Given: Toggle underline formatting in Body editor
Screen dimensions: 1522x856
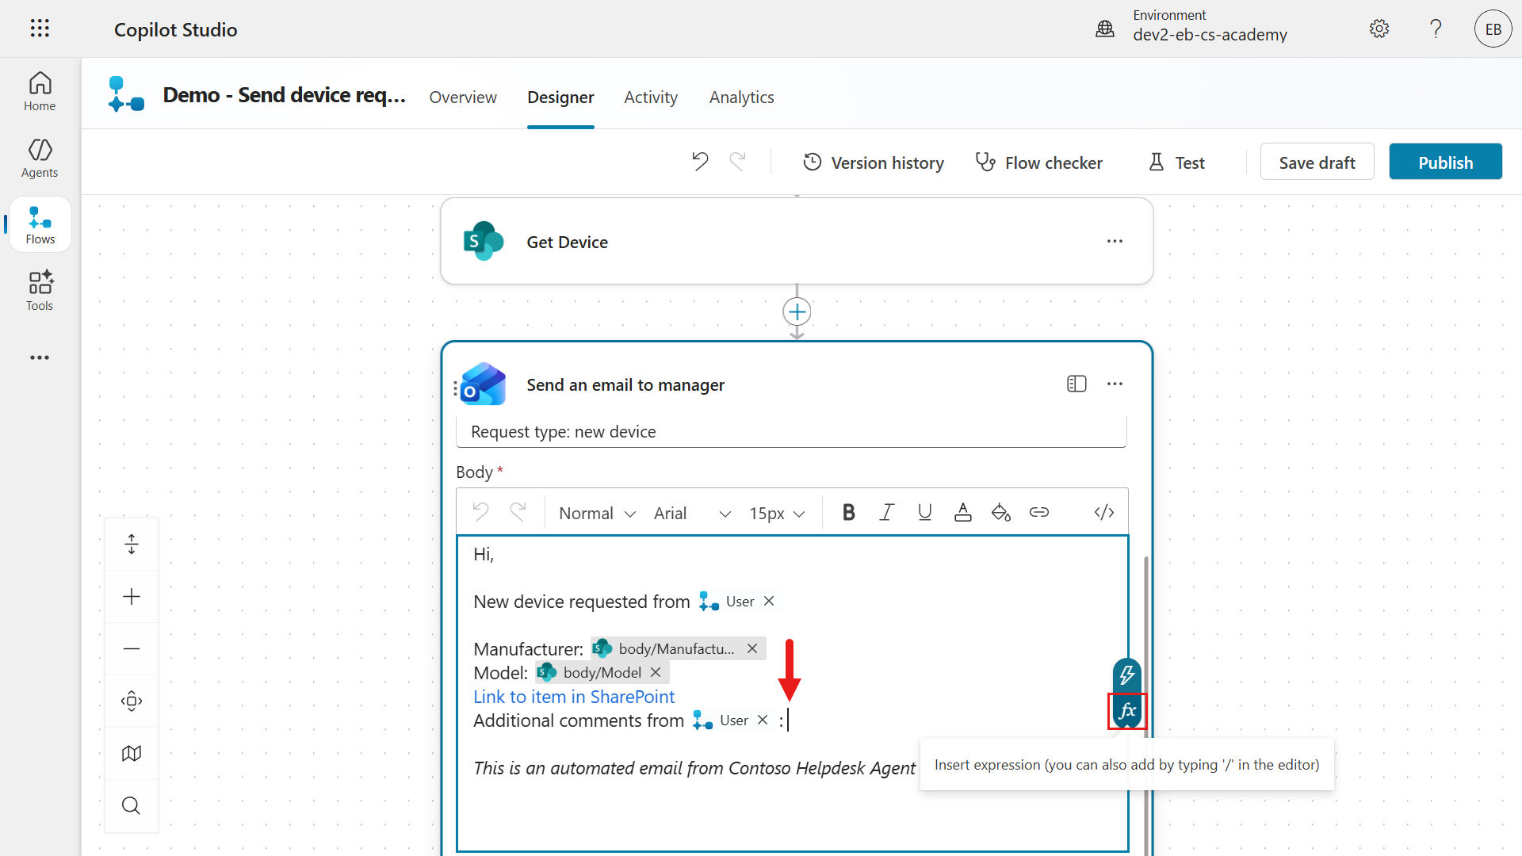Looking at the screenshot, I should (924, 513).
